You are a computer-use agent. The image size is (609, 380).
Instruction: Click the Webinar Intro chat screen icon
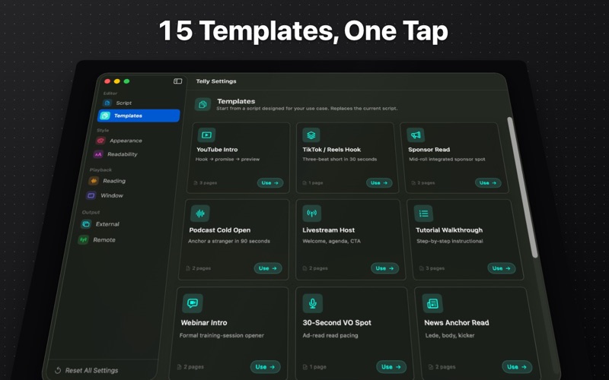click(x=193, y=303)
